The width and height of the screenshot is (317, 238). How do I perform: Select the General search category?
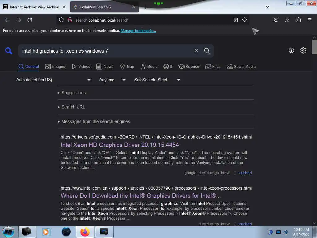28,67
